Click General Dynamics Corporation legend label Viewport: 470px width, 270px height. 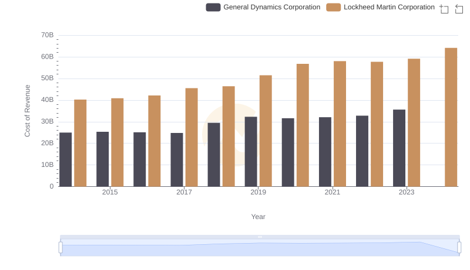pos(271,7)
